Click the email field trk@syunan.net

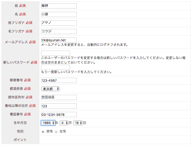[x=59, y=40]
